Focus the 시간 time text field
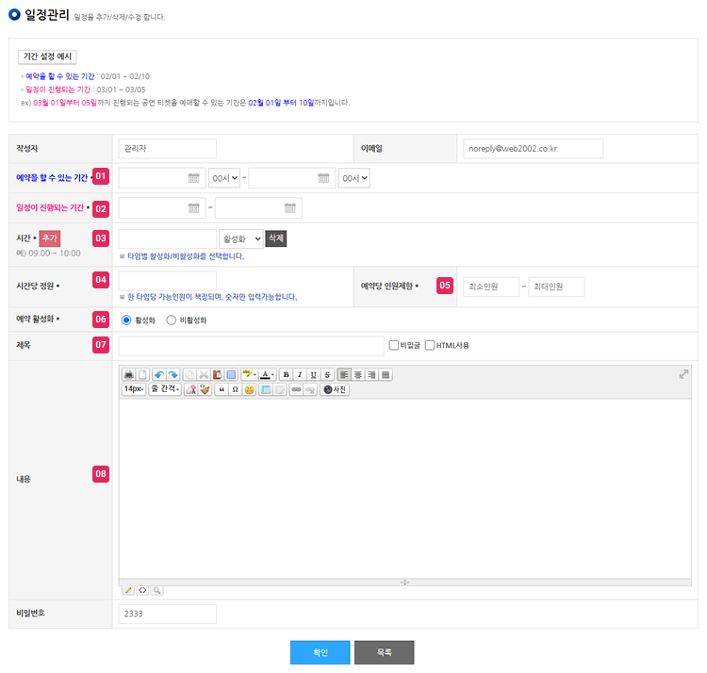The image size is (707, 673). pyautogui.click(x=167, y=238)
